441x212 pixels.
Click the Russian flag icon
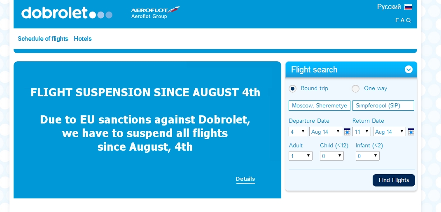(408, 7)
